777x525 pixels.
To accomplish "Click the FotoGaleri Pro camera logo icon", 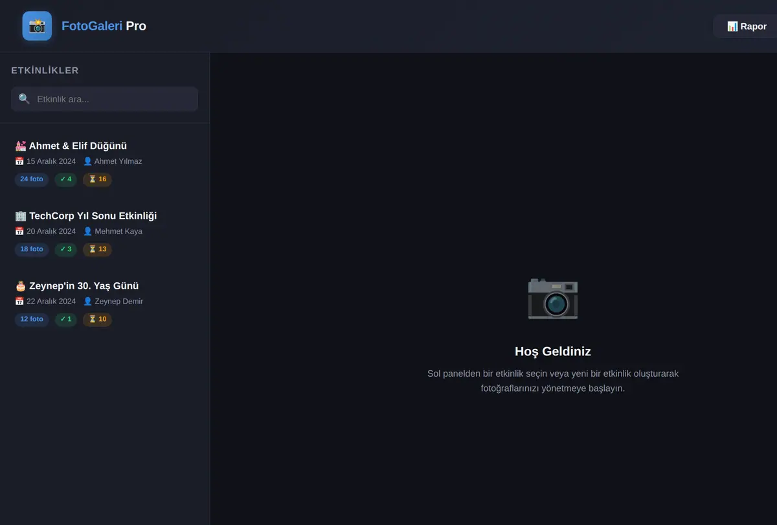I will tap(37, 26).
